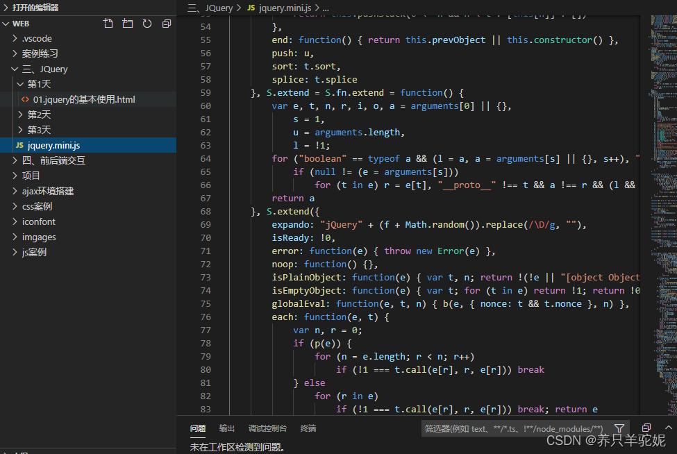Click 'noop' on line 72
677x454 pixels.
coord(283,264)
